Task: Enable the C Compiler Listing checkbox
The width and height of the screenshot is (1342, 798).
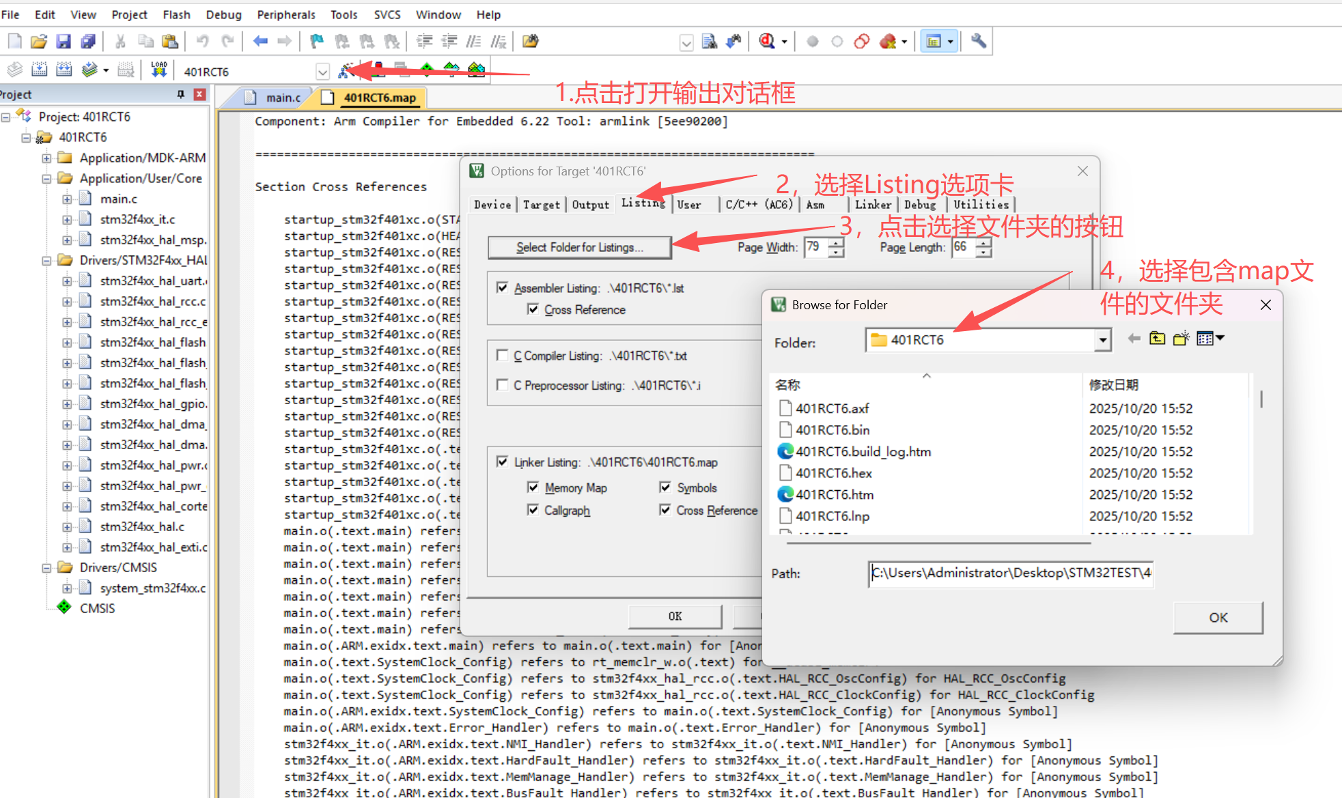Action: [x=503, y=356]
